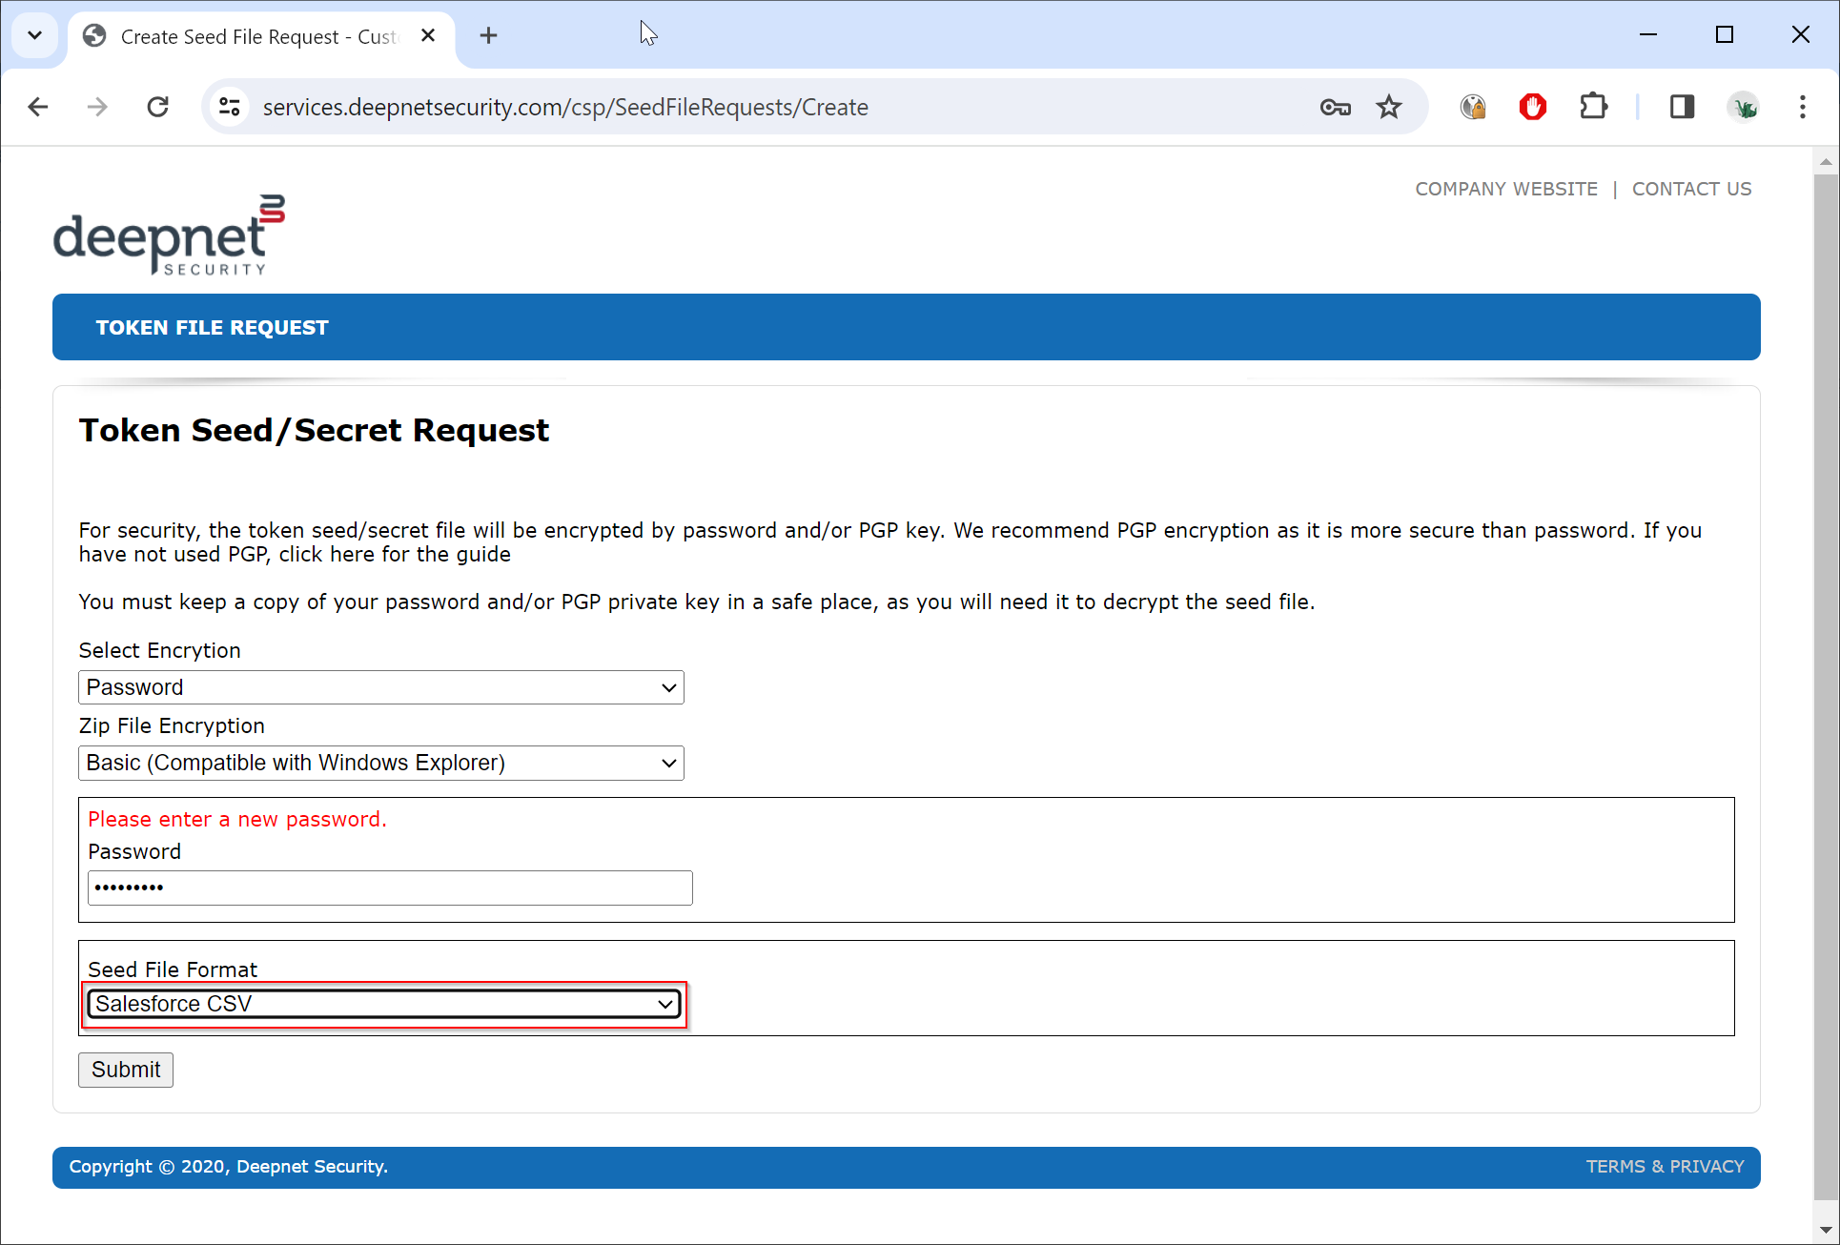Open the Seed File Format dropdown
The height and width of the screenshot is (1245, 1840).
[x=384, y=1004]
